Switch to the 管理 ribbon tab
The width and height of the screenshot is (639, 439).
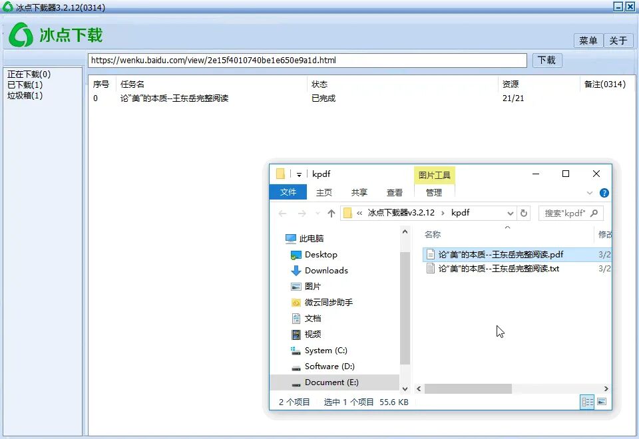point(434,192)
